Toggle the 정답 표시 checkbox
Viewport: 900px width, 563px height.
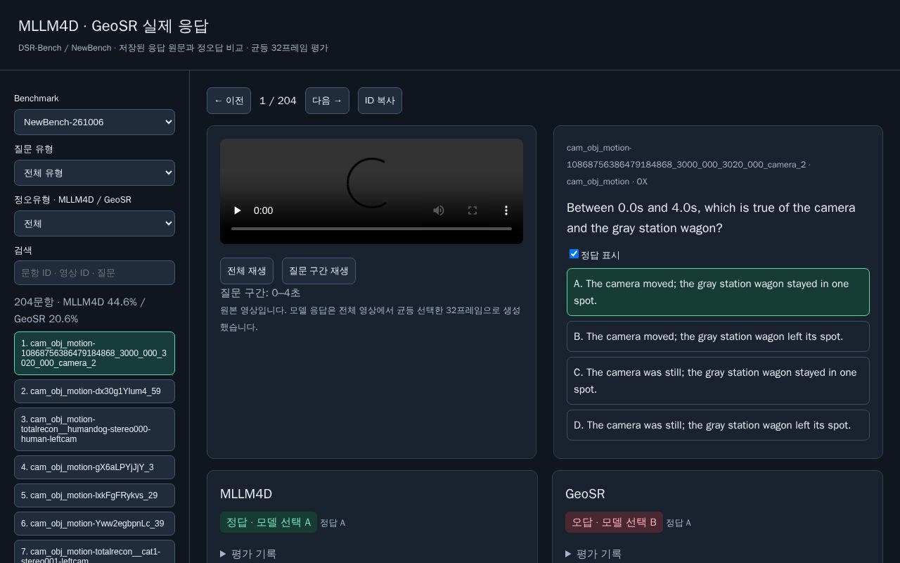click(574, 254)
